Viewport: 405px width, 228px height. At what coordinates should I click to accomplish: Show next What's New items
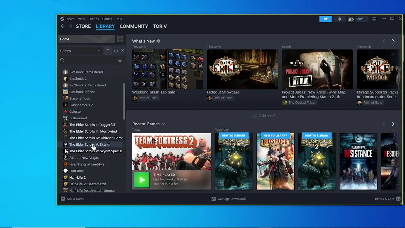tap(393, 41)
